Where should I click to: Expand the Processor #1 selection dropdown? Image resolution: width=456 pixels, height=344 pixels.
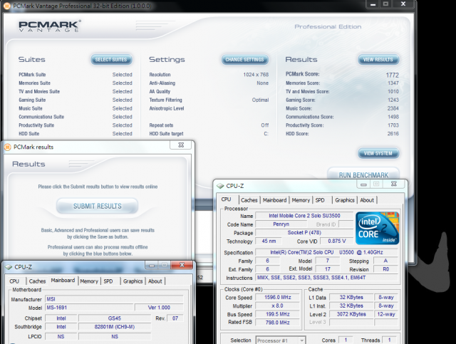tap(302, 340)
